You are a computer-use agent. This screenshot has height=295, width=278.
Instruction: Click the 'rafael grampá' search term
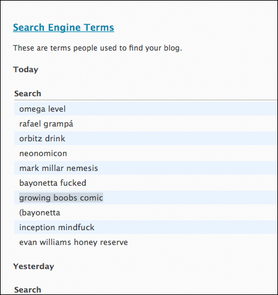[46, 124]
